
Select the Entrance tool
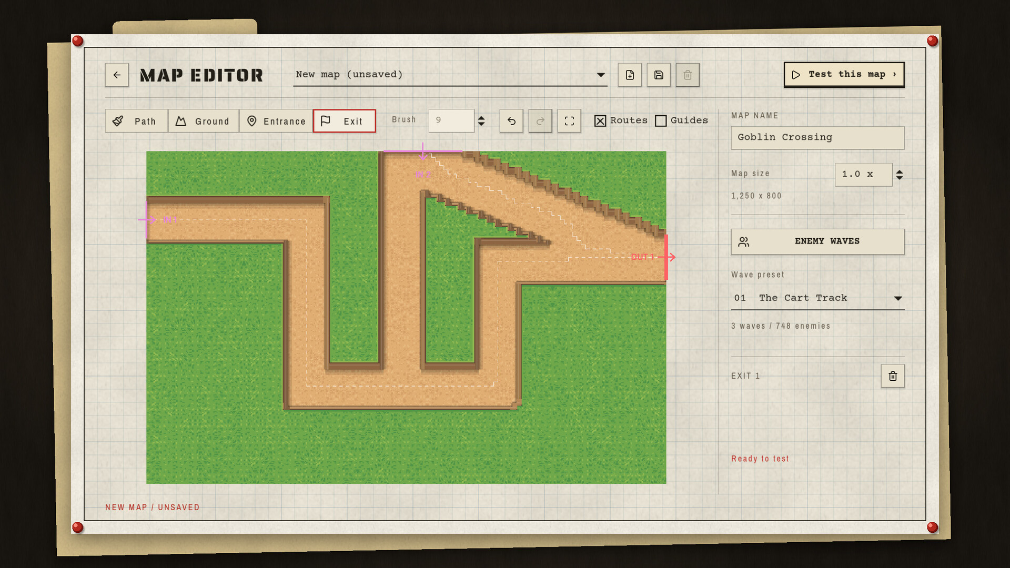pos(276,121)
